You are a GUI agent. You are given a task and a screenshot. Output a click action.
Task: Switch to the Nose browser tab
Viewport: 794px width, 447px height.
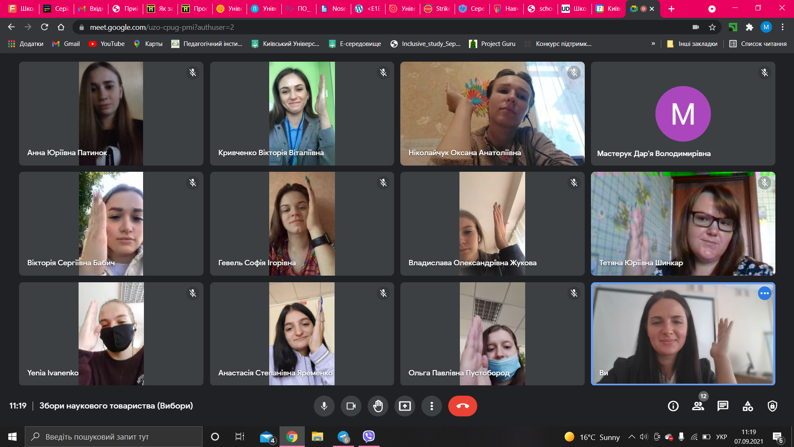click(x=334, y=9)
